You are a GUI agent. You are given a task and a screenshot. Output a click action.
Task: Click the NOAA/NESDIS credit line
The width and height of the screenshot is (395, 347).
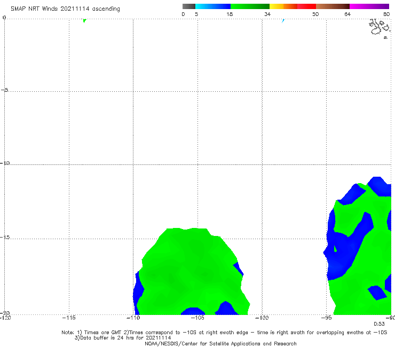pos(220,343)
